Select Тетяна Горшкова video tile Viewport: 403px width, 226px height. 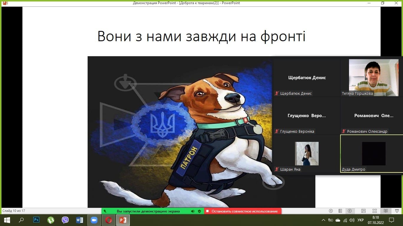point(374,78)
